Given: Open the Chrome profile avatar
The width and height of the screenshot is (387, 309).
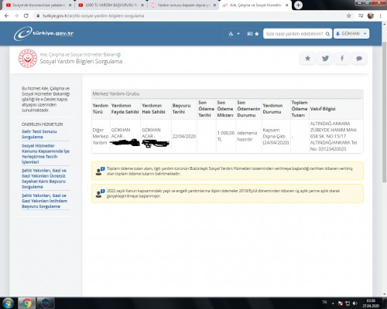Looking at the screenshot, I should tap(371, 15).
